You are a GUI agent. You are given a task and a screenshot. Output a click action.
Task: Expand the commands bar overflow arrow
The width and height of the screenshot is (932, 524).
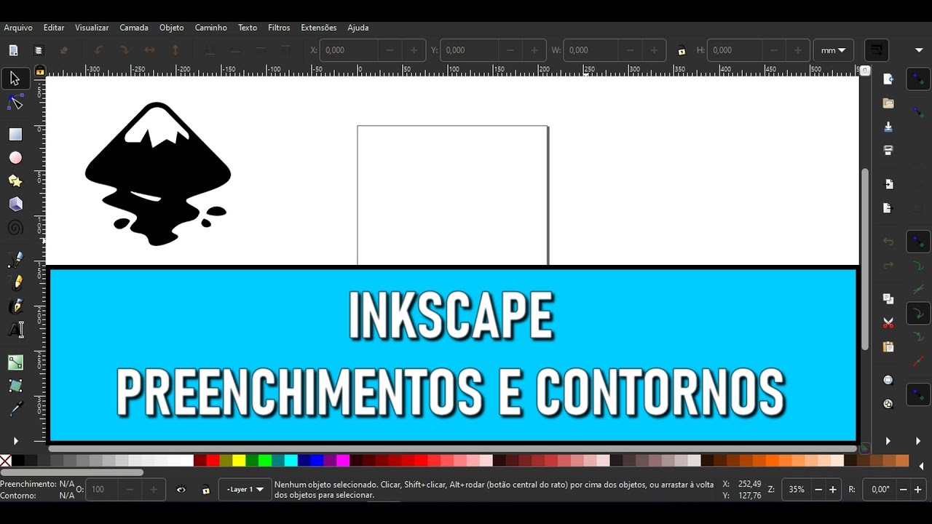tap(888, 441)
